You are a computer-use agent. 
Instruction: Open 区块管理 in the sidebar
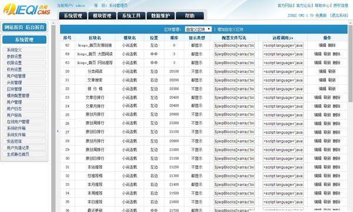[x=14, y=89]
